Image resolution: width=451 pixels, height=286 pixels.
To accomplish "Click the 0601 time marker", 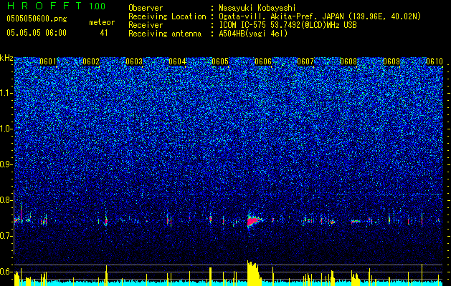I will coord(48,61).
